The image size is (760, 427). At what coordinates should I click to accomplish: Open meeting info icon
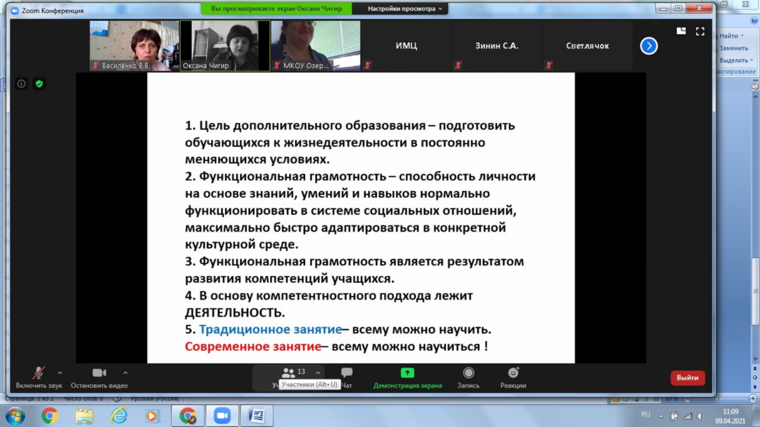[x=21, y=84]
